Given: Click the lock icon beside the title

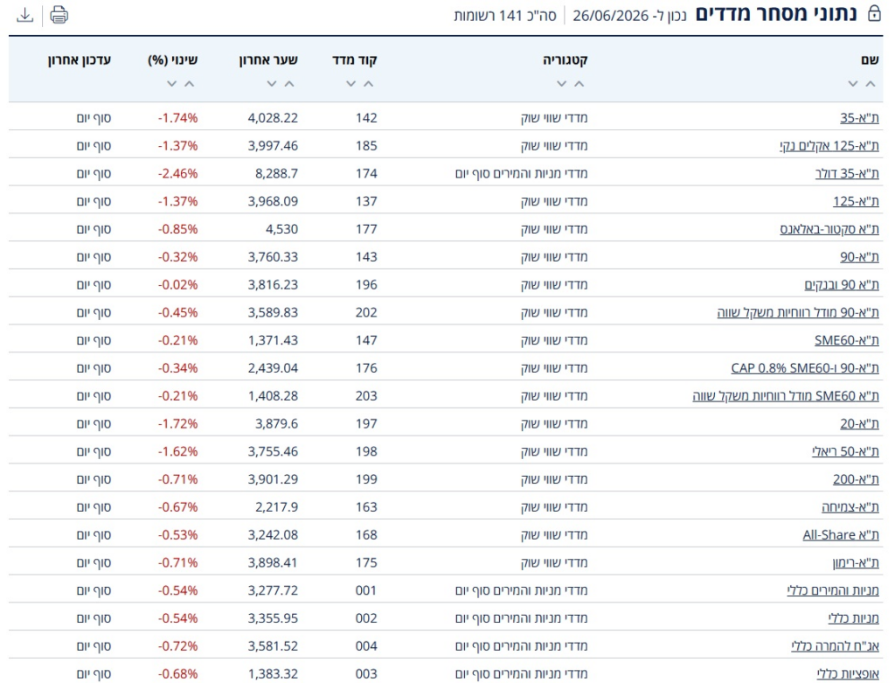Looking at the screenshot, I should [874, 14].
